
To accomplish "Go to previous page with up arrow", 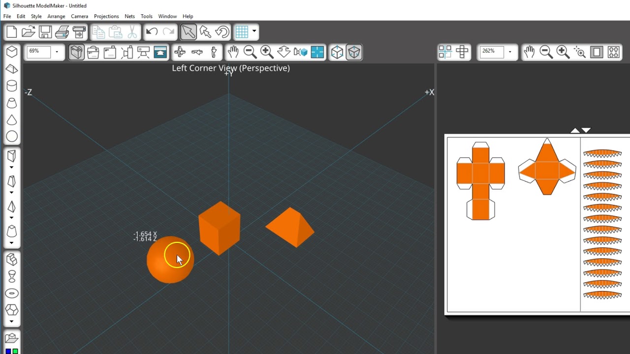I will point(575,130).
